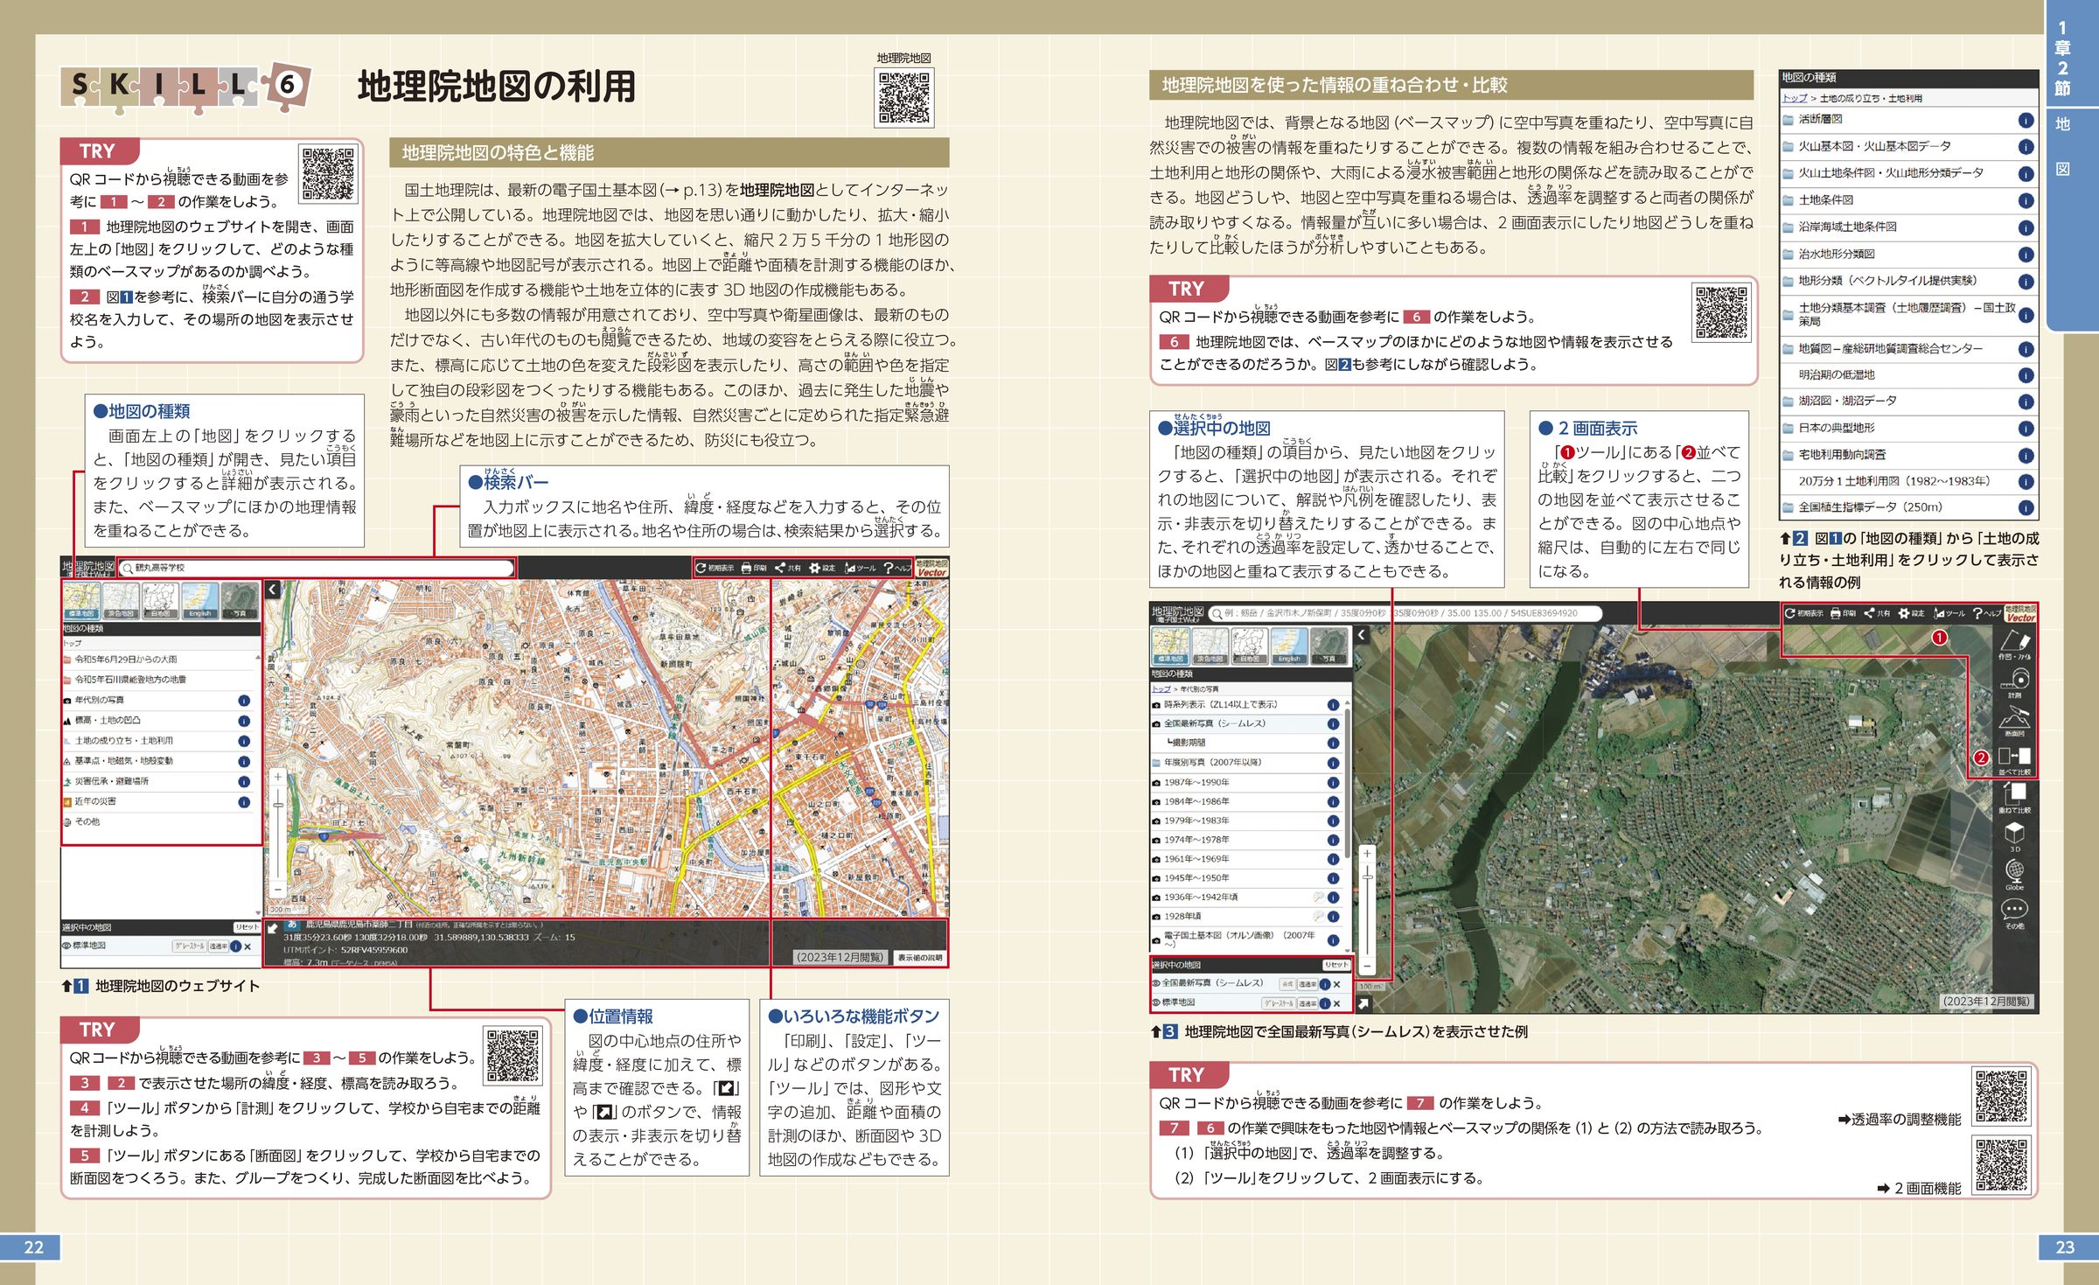Open the 断面図 cross-section tool
This screenshot has height=1285, width=2099.
2014,722
